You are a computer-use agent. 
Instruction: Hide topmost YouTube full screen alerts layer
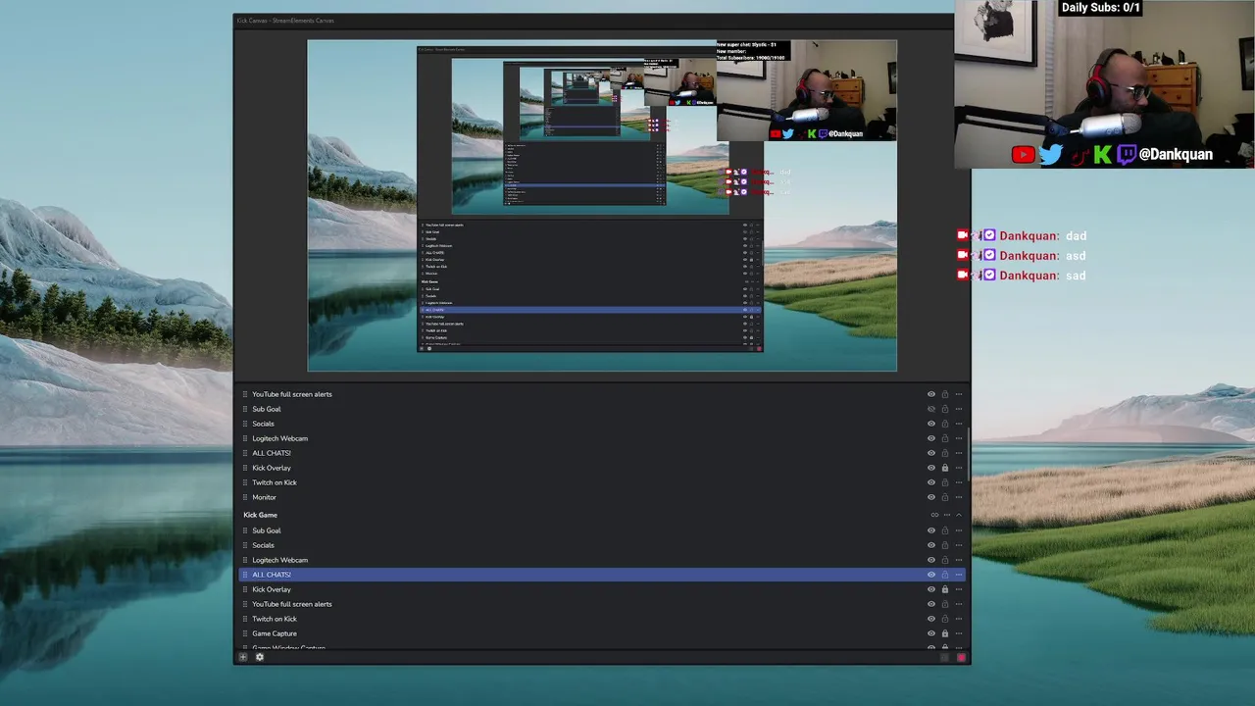point(931,394)
